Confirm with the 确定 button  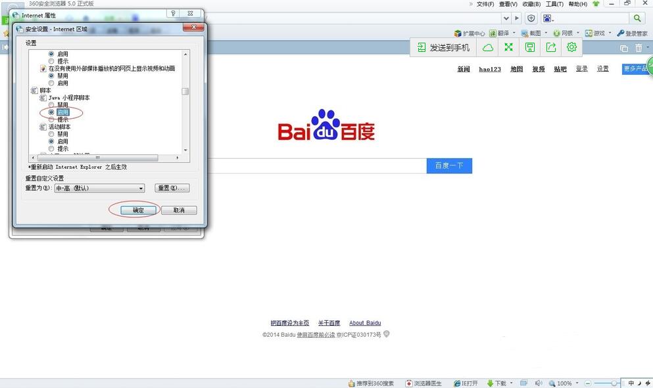[x=138, y=211]
